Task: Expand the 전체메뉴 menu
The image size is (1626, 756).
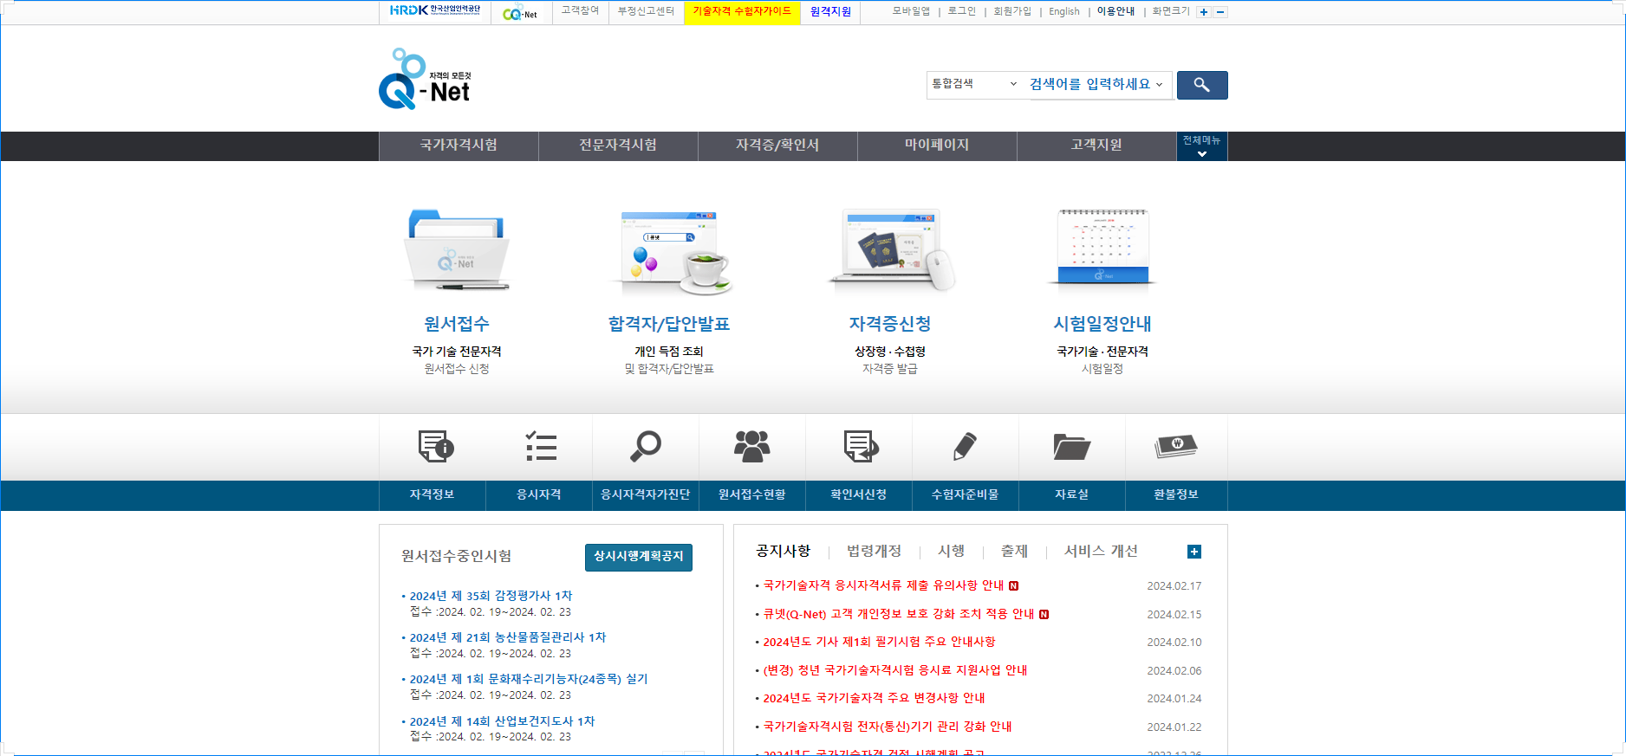Action: click(1201, 146)
